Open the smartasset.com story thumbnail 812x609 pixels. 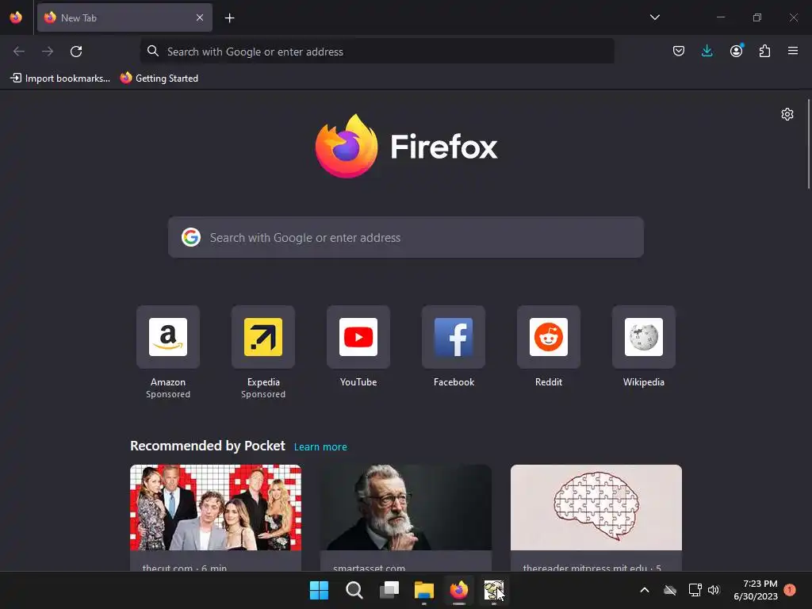[406, 507]
